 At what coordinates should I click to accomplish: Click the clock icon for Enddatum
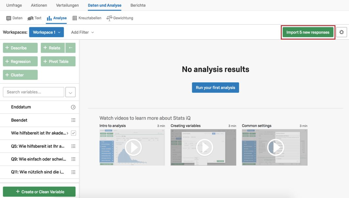click(x=73, y=107)
